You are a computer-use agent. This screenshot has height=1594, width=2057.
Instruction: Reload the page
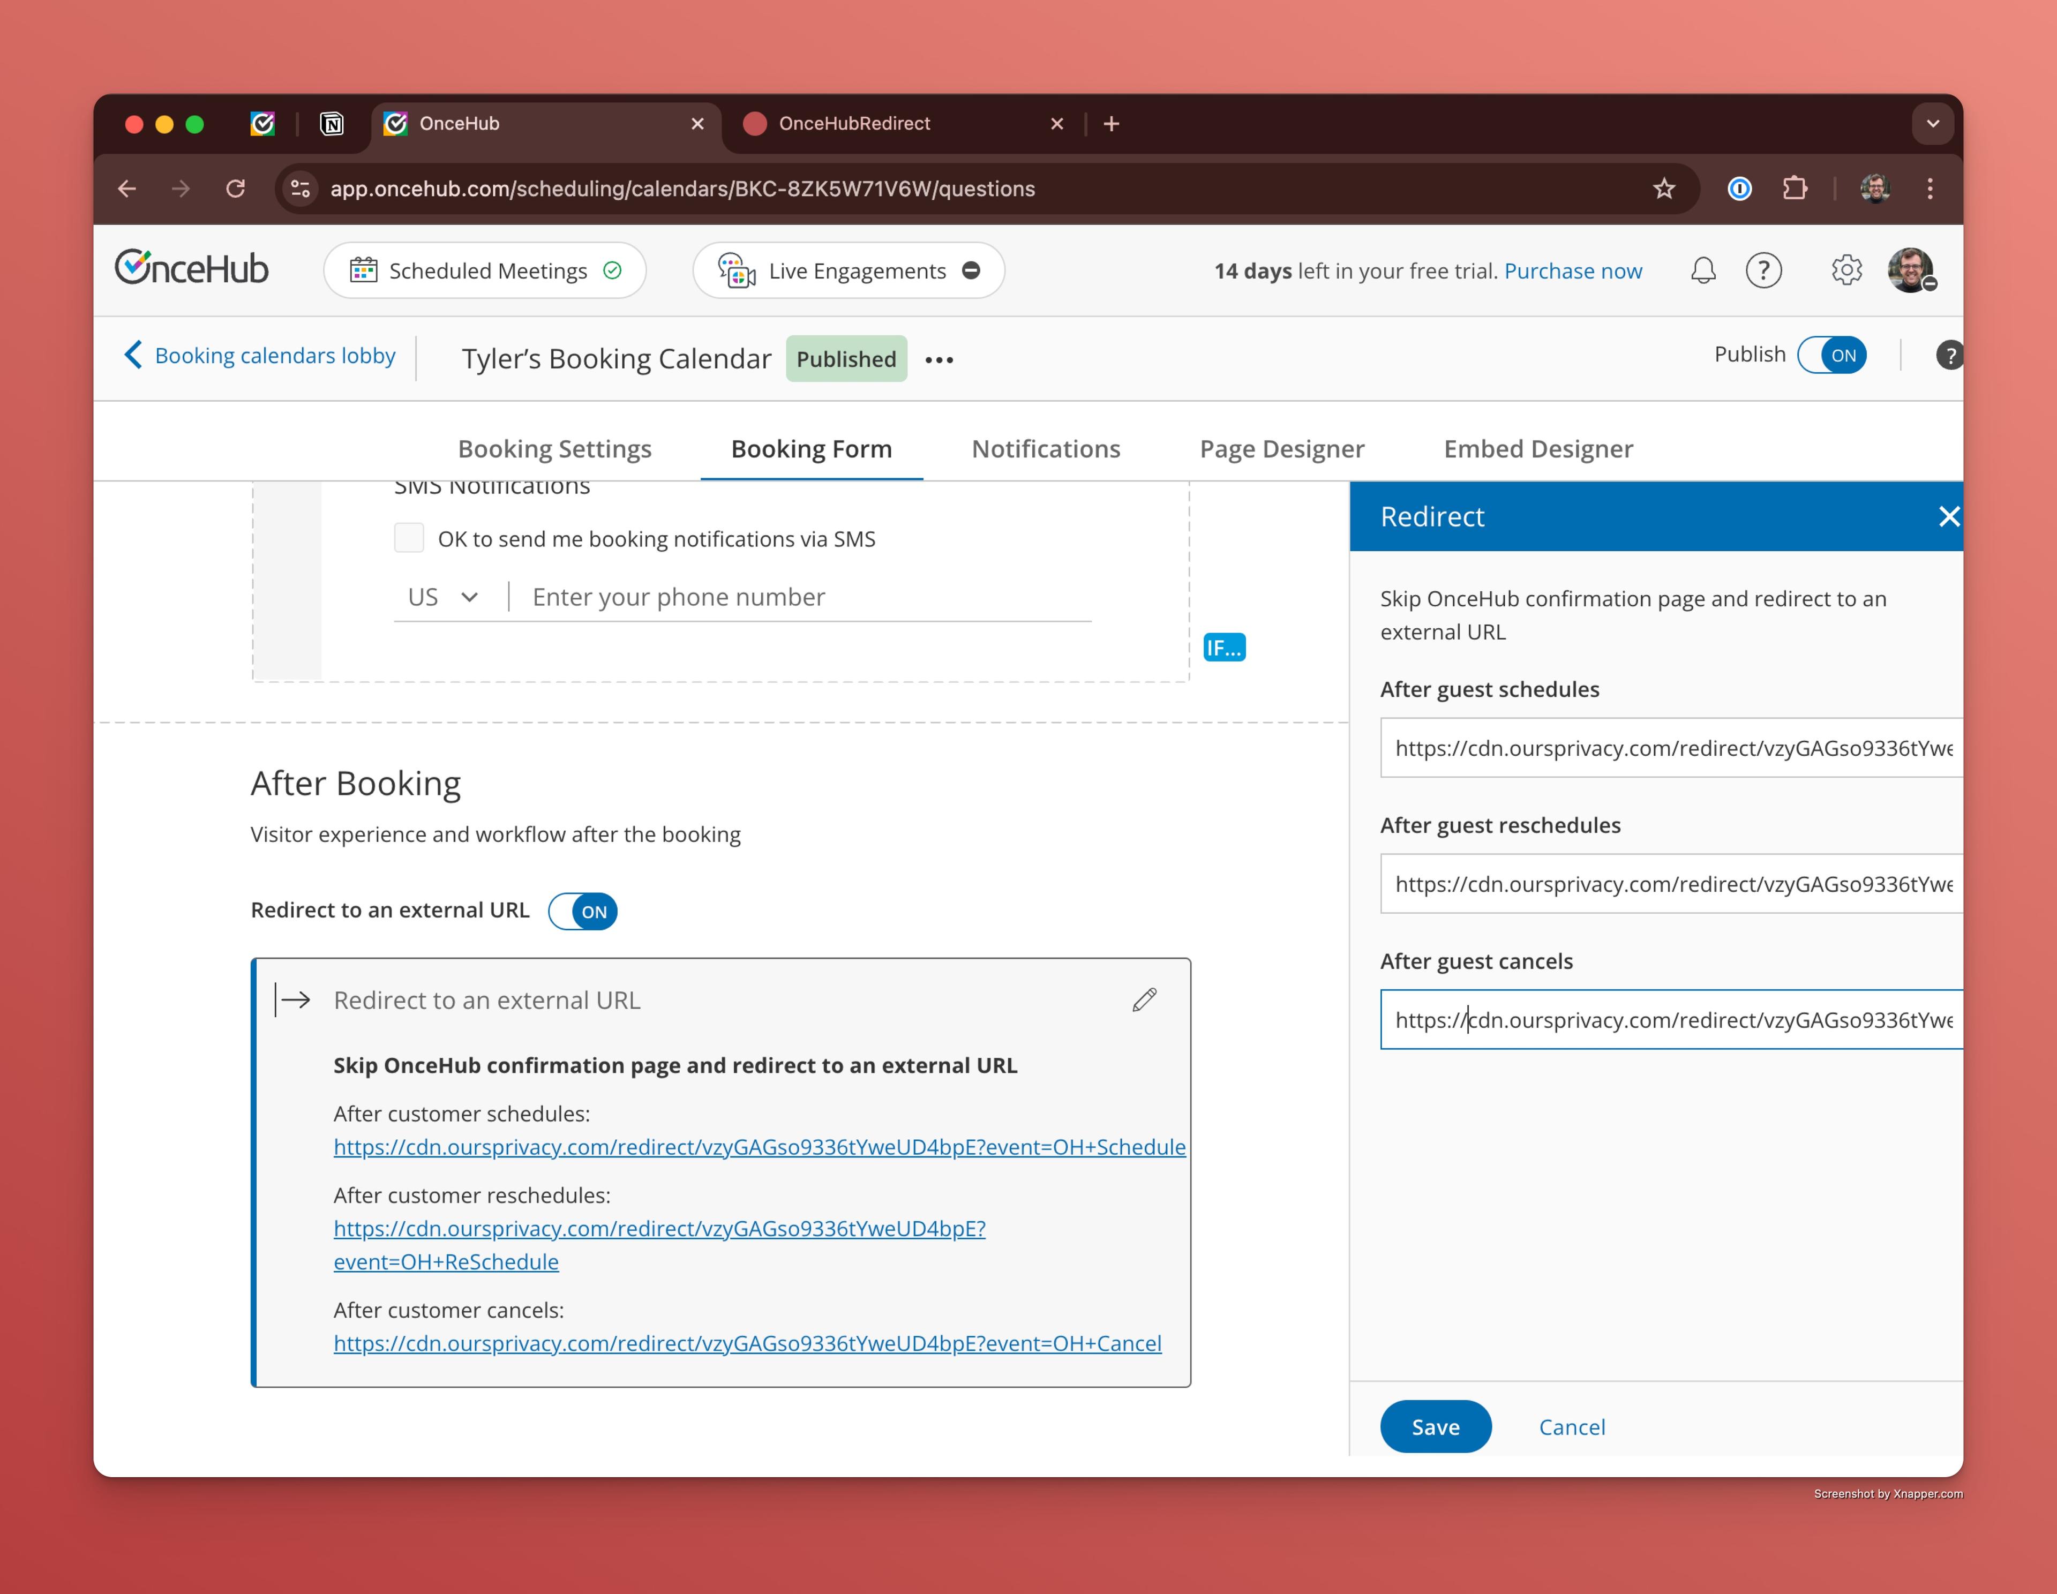coord(236,189)
